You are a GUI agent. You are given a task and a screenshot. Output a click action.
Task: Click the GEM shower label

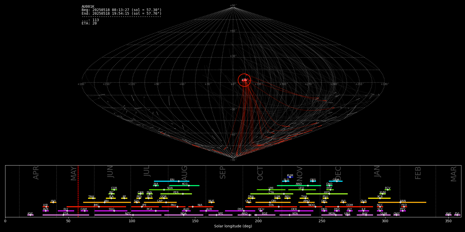click(x=336, y=180)
